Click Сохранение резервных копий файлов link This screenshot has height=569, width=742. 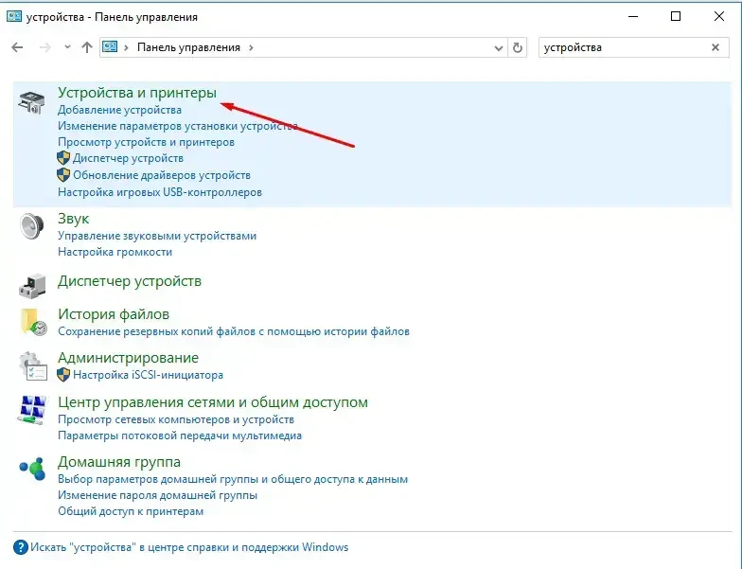234,331
